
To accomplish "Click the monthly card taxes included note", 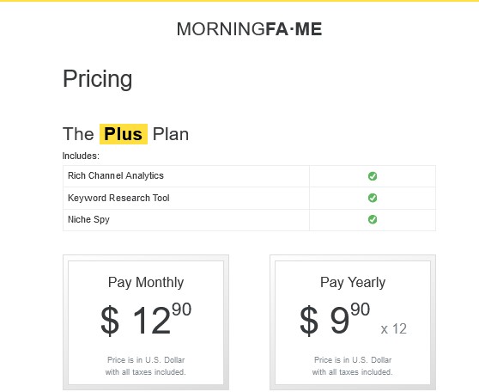I will [146, 366].
